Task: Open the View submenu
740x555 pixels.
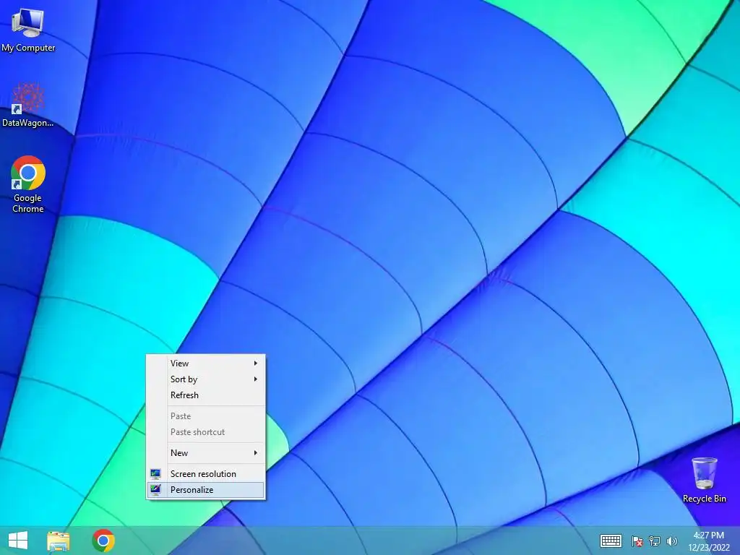Action: coord(206,363)
